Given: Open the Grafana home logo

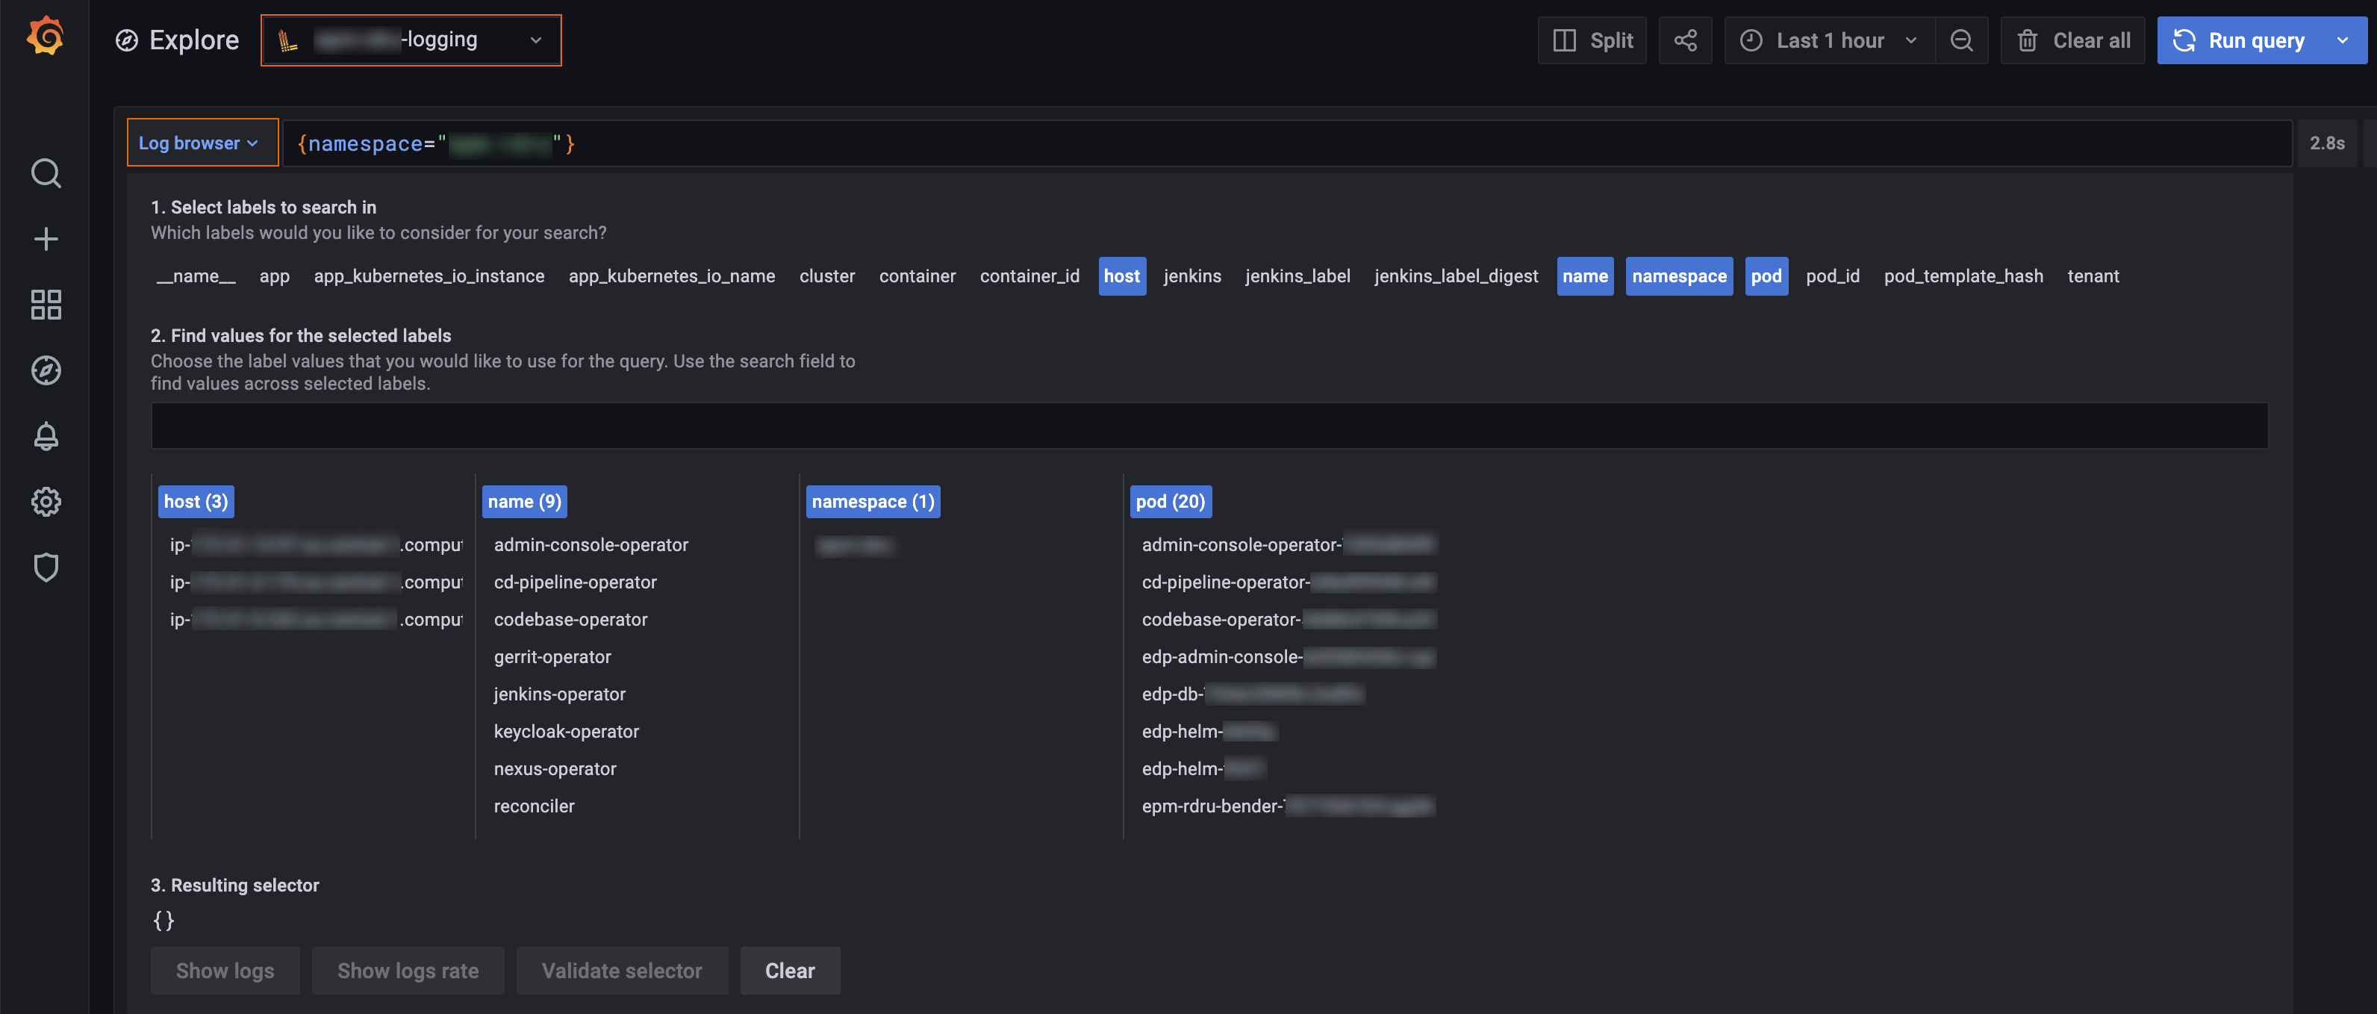Looking at the screenshot, I should pos(44,38).
